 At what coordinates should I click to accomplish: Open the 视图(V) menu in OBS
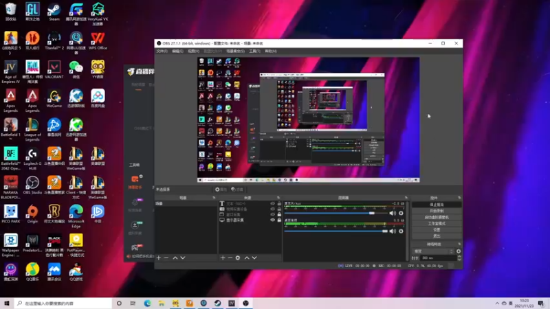(x=193, y=51)
